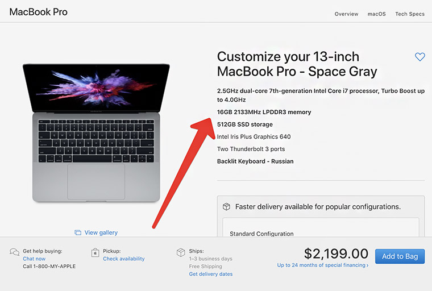Open the Overview tab
This screenshot has height=291, width=432.
click(346, 14)
